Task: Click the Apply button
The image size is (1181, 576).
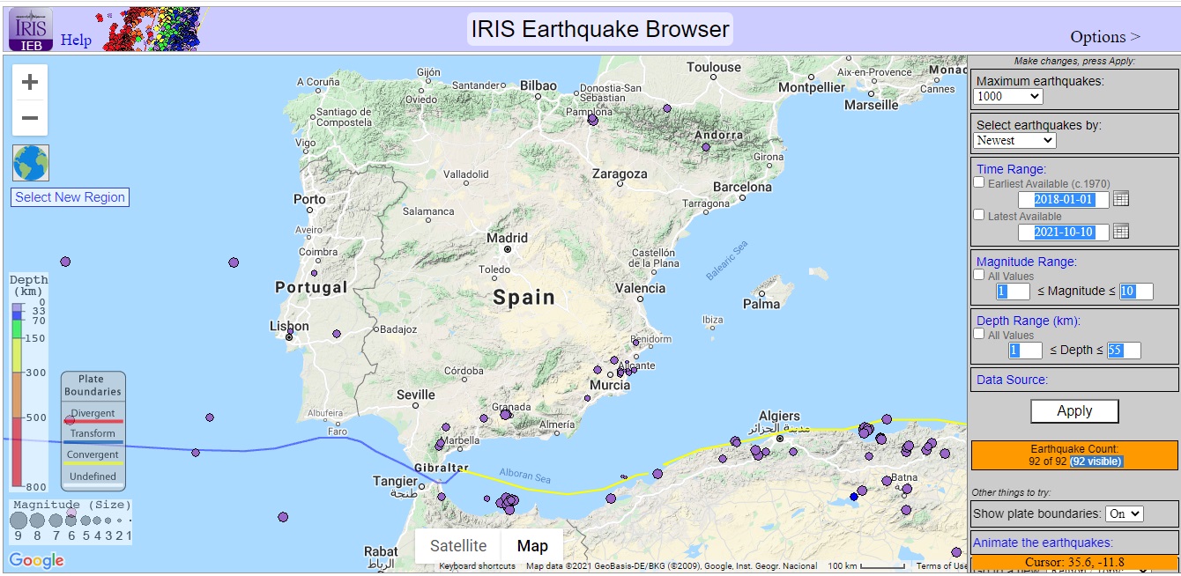Action: pyautogui.click(x=1074, y=411)
